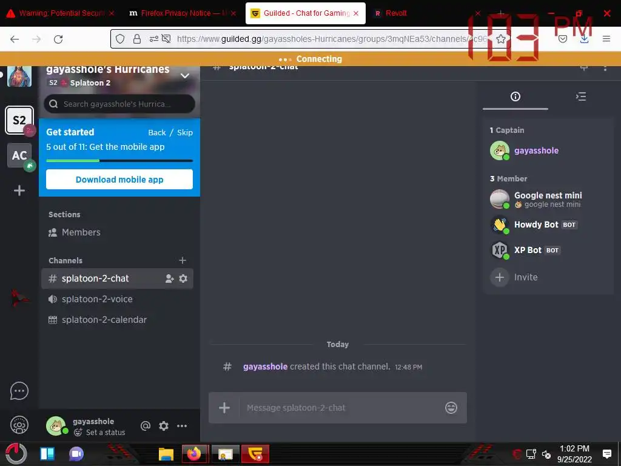The width and height of the screenshot is (621, 466).
Task: Click the red bird icon in sidebar
Action: pos(19,299)
